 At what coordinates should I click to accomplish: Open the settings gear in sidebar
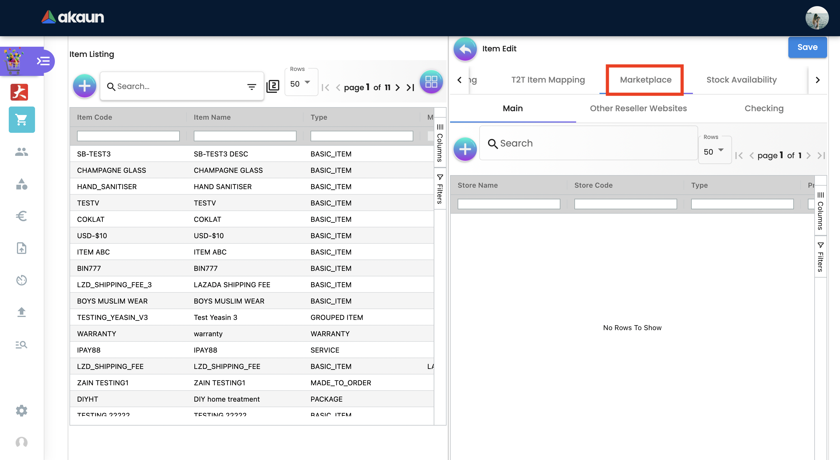pyautogui.click(x=22, y=410)
